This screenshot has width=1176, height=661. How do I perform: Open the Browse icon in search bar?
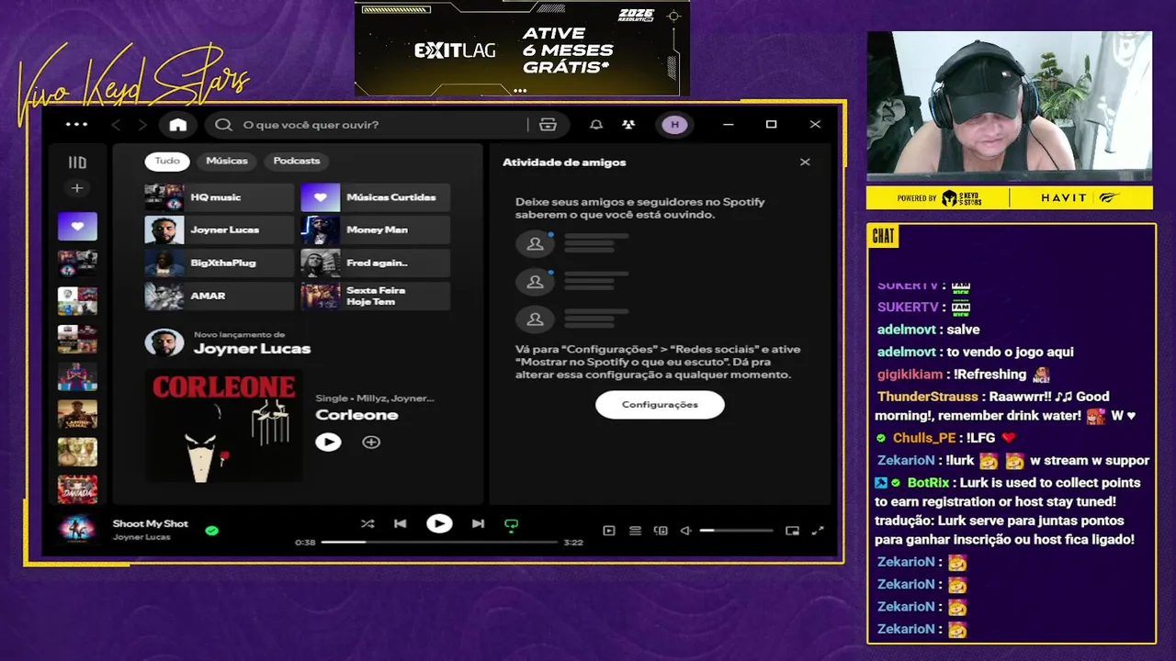(548, 125)
